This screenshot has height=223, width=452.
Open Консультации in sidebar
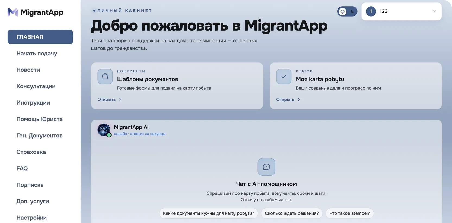[x=36, y=86]
